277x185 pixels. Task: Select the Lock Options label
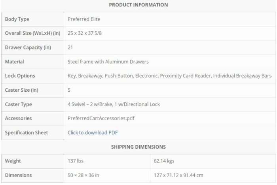[x=20, y=76]
